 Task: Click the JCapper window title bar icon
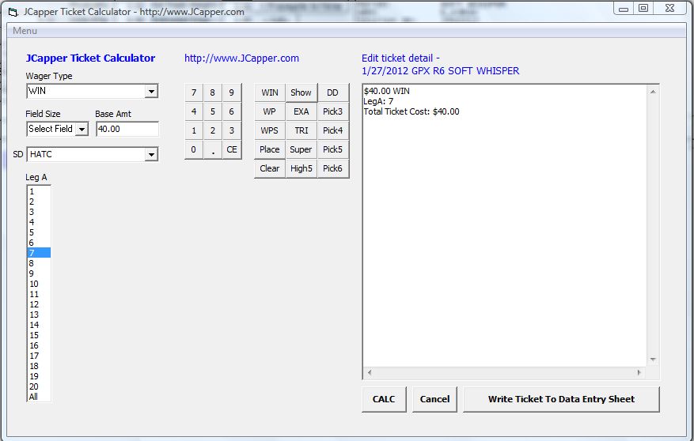tap(13, 12)
